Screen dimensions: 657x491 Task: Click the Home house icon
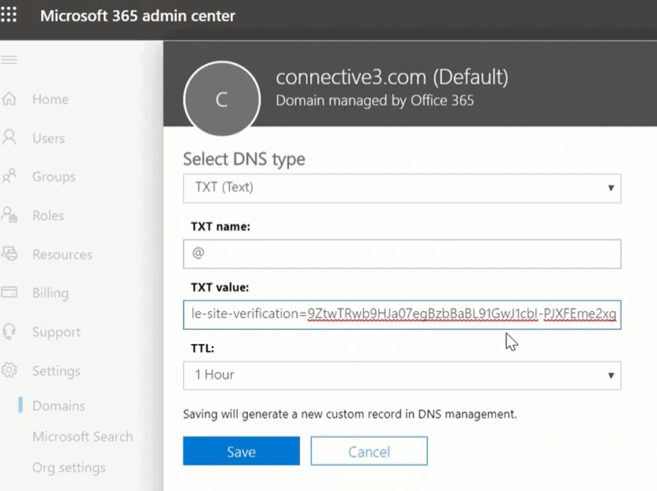(x=10, y=99)
